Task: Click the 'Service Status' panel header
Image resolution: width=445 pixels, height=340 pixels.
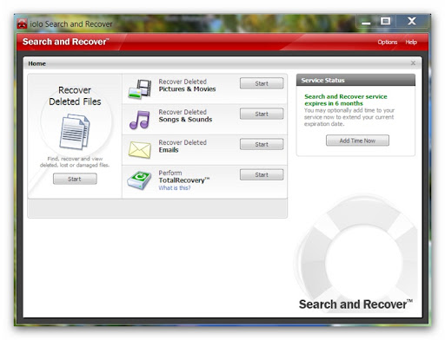Action: coord(355,80)
